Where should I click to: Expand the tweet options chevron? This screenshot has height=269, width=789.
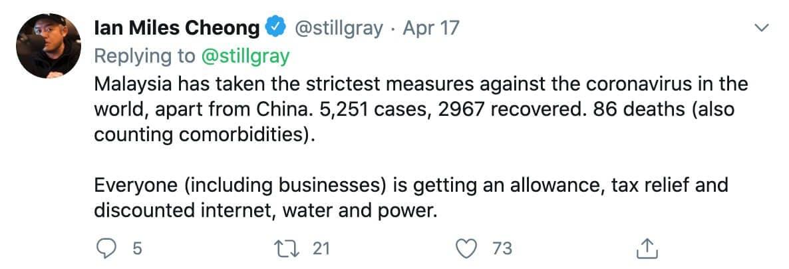pyautogui.click(x=761, y=28)
